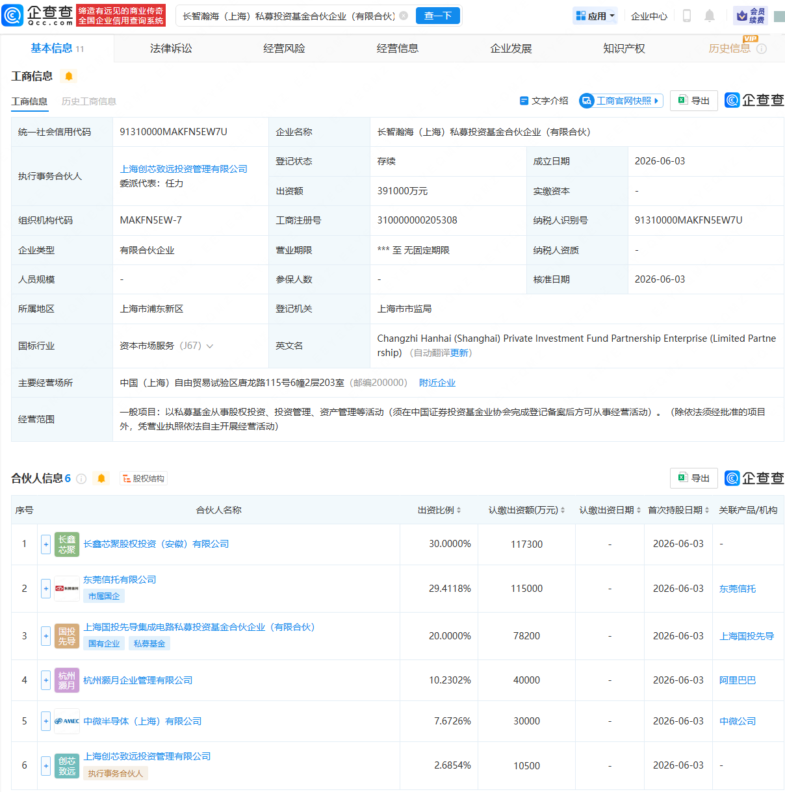This screenshot has height=792, width=785.
Task: Open 长鑫芯聚 partner logo
Action: 67,544
